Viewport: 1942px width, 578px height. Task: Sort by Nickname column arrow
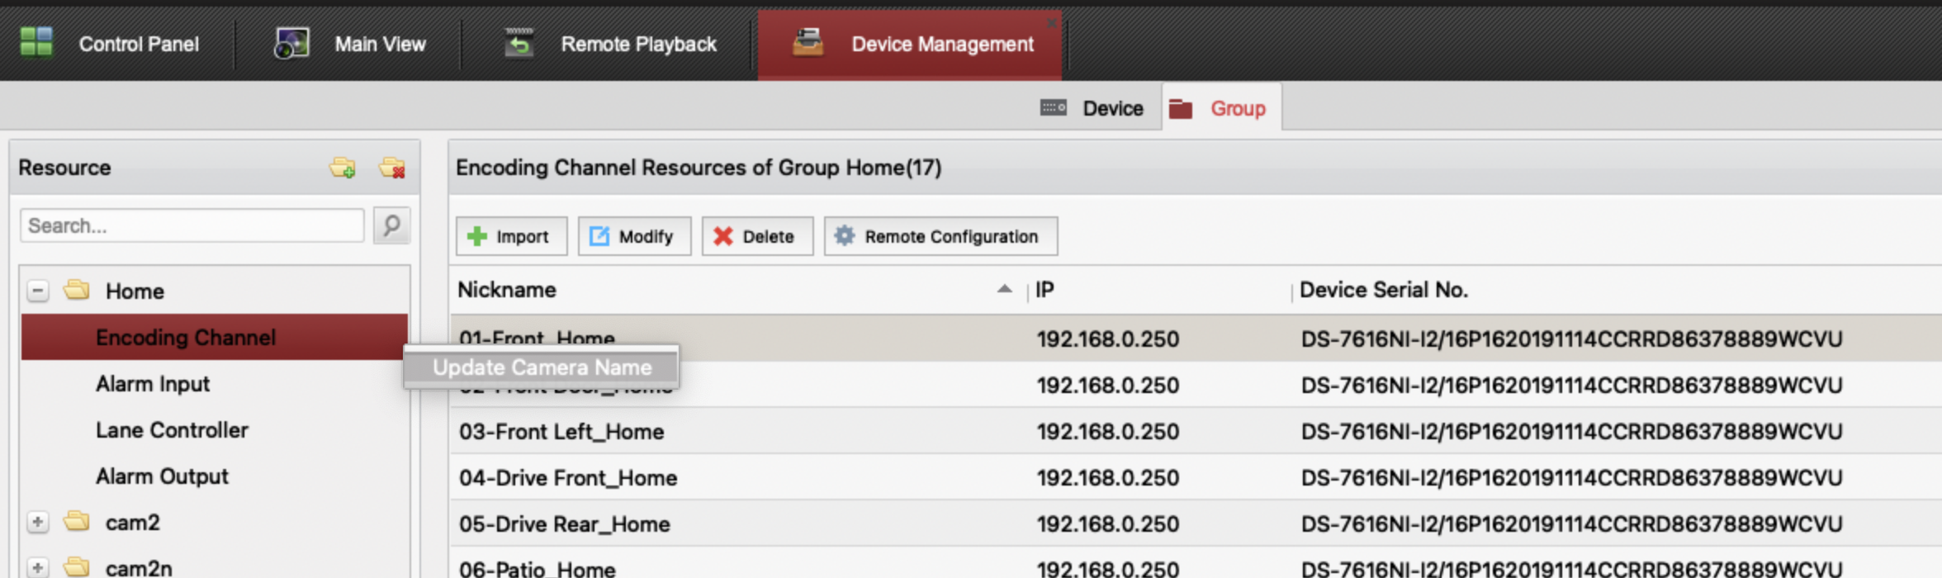[1004, 289]
